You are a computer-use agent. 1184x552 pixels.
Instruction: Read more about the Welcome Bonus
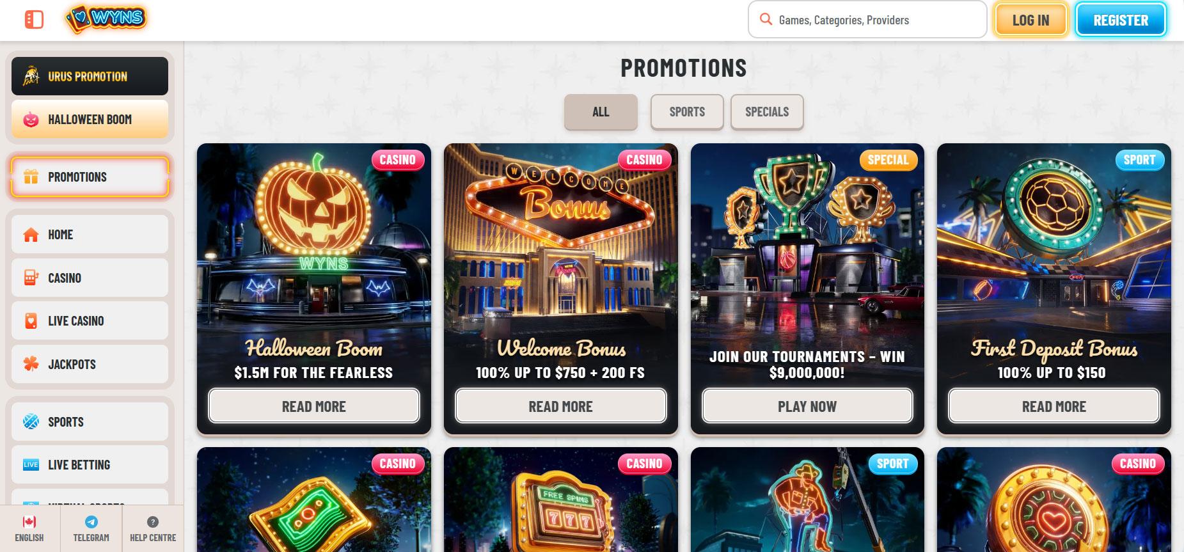[x=560, y=406]
